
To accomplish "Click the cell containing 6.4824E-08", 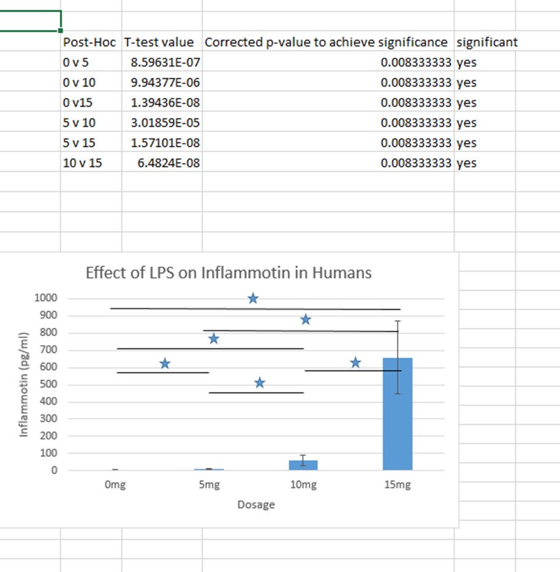I will click(161, 164).
